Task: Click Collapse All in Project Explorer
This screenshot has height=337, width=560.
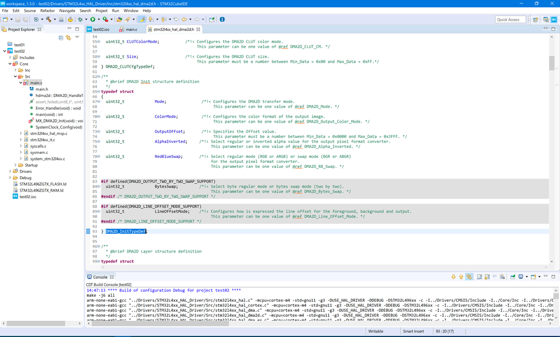Action: coord(61,38)
